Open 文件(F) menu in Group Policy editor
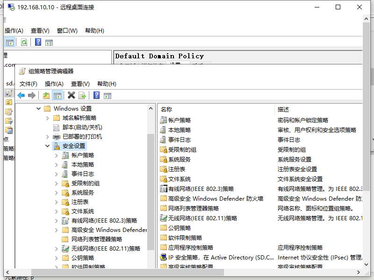 [29, 84]
